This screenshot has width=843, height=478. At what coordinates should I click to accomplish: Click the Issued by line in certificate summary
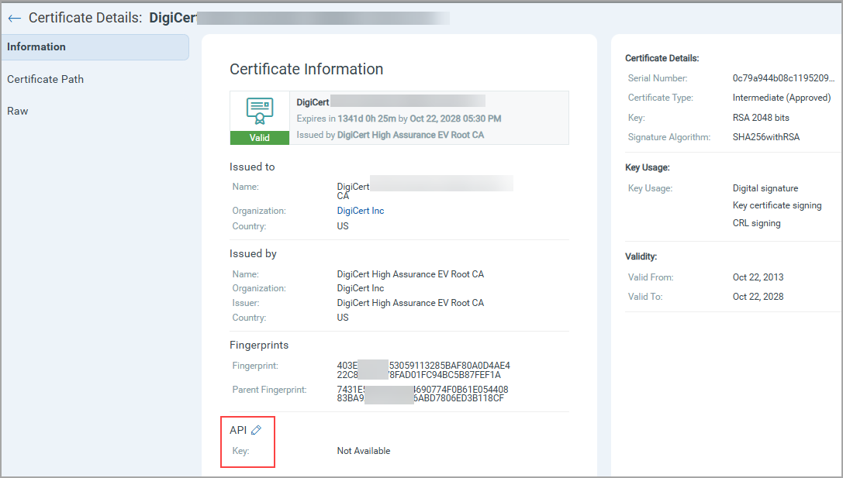click(x=390, y=135)
